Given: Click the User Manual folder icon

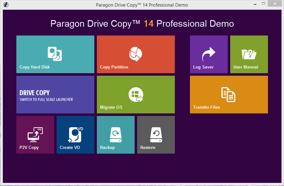Looking at the screenshot, I should 249,54.
